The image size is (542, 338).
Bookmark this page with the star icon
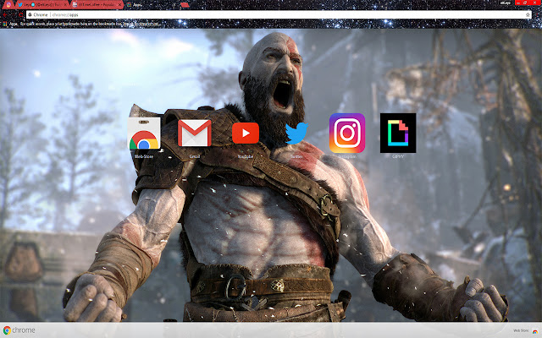pos(528,15)
